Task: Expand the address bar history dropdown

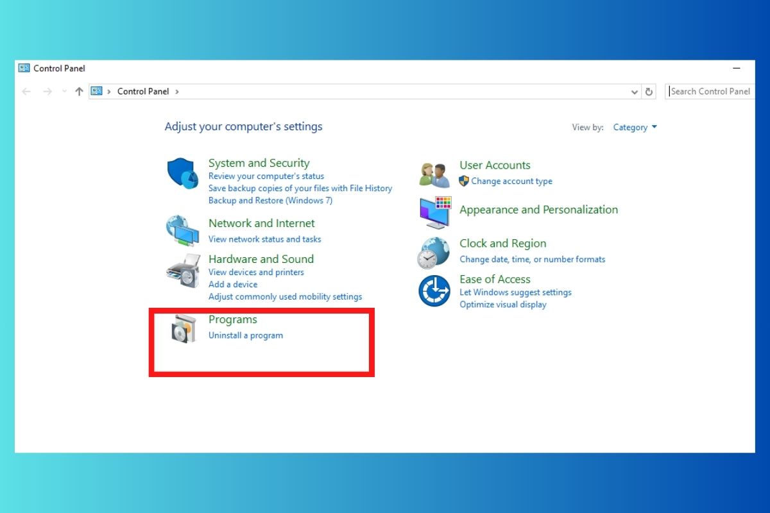Action: coord(635,92)
